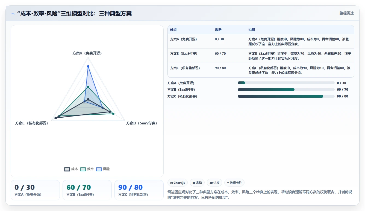Click table value 60 / 70
The height and width of the screenshot is (211, 365).
click(220, 54)
